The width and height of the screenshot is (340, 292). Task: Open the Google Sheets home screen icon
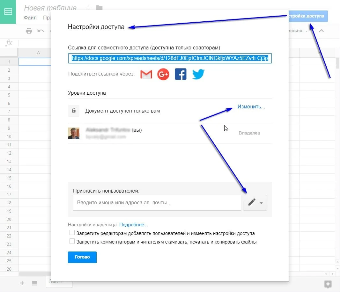(x=8, y=11)
